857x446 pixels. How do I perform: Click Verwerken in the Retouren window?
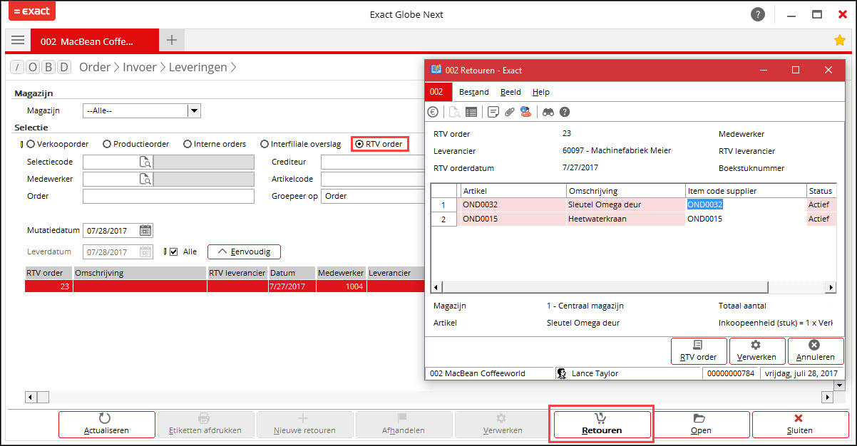[757, 351]
